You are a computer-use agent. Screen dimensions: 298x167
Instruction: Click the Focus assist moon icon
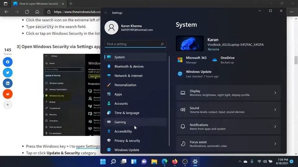[183, 144]
